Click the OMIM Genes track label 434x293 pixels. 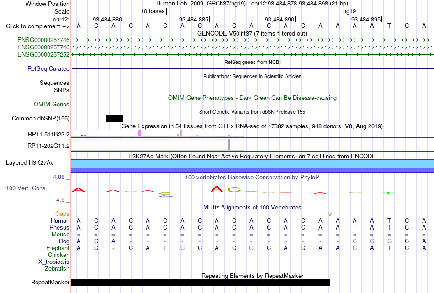52,104
